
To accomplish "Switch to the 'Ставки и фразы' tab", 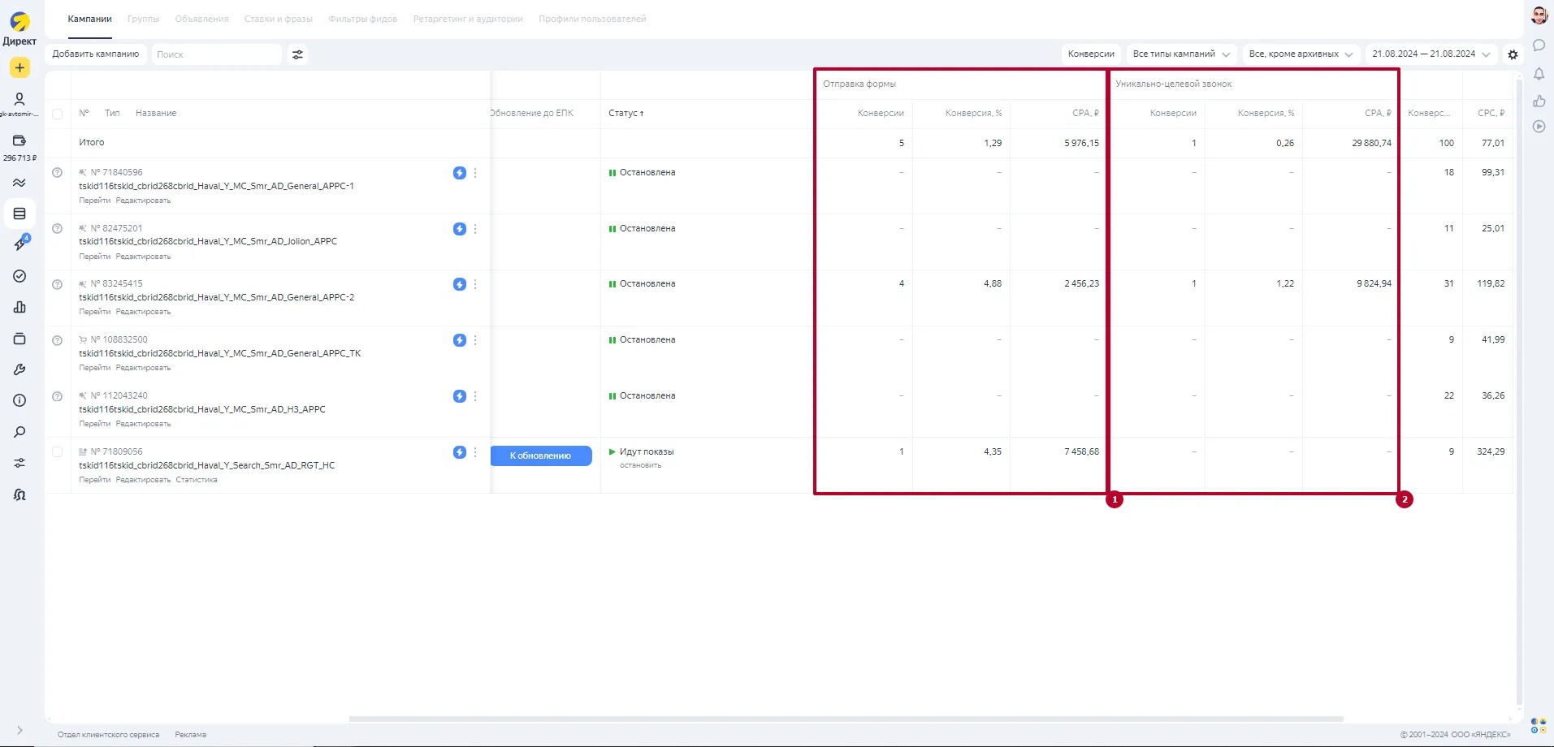I will coord(278,19).
